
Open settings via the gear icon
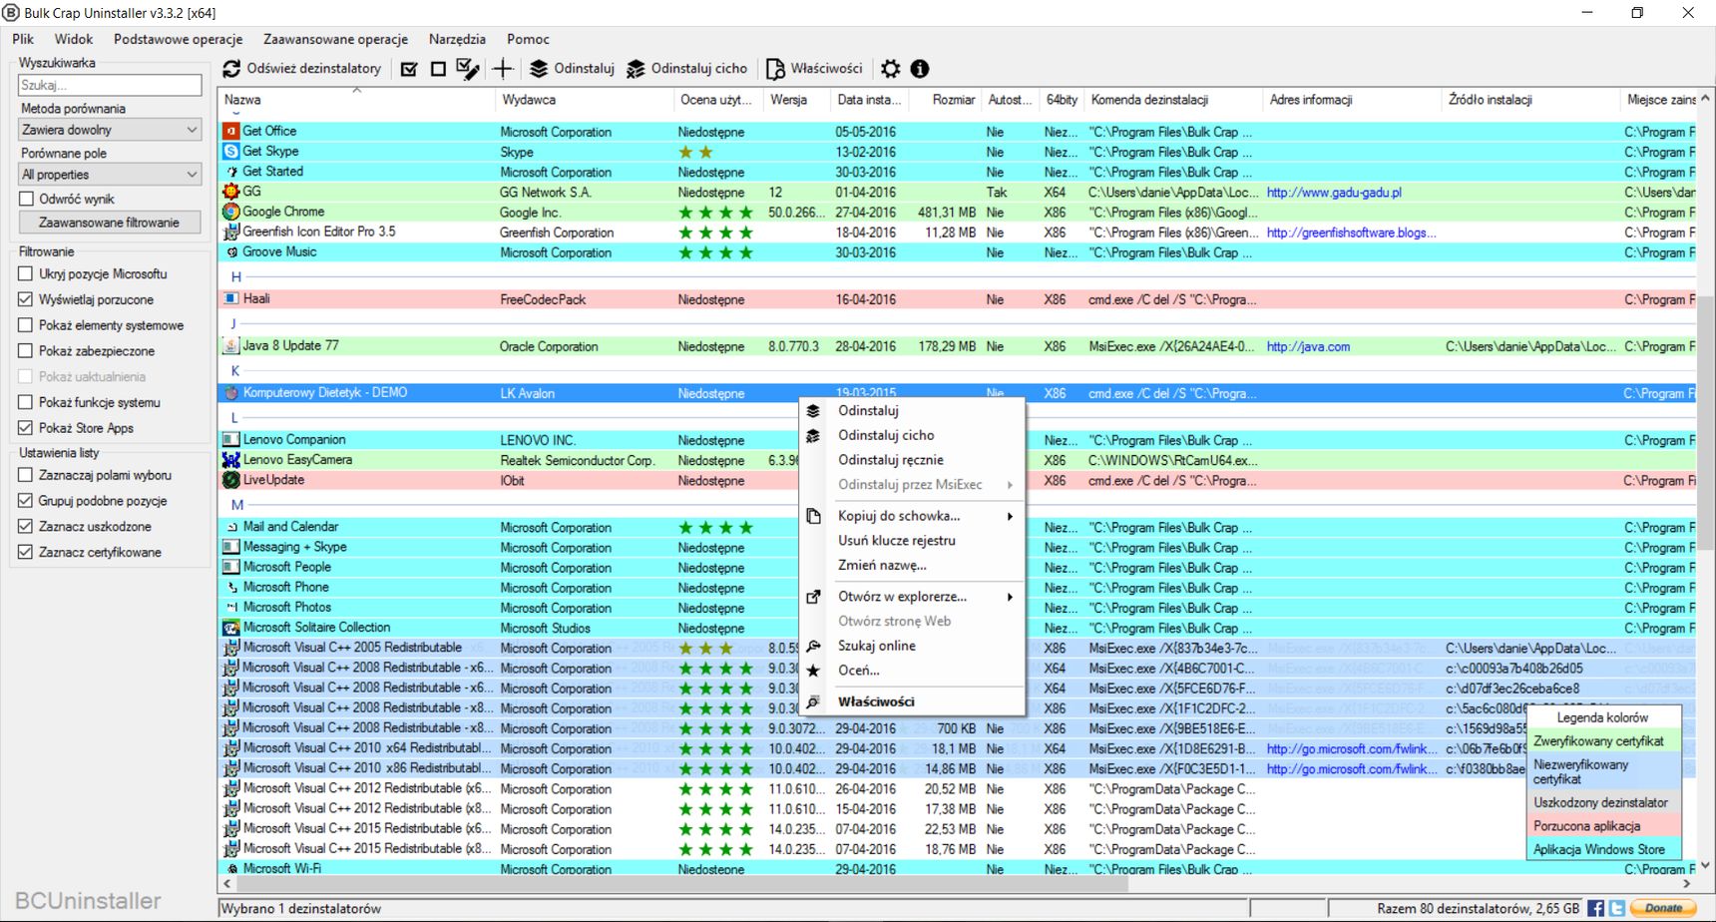coord(891,69)
